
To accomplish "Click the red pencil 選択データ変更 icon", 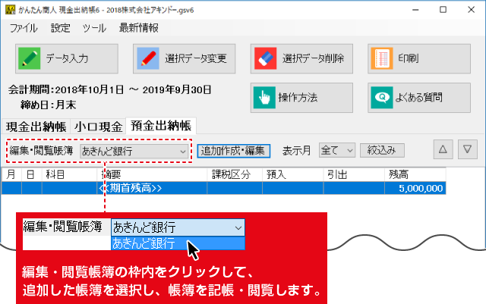I will pos(148,58).
